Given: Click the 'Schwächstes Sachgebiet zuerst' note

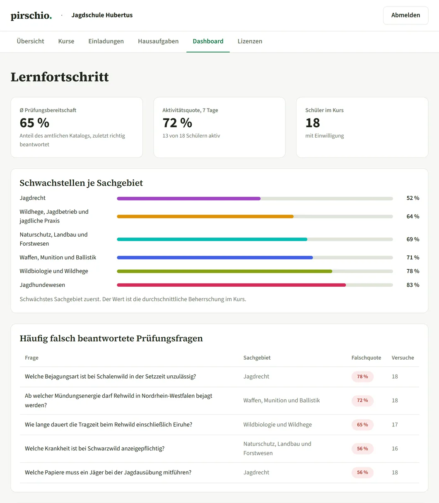Looking at the screenshot, I should coord(133,299).
